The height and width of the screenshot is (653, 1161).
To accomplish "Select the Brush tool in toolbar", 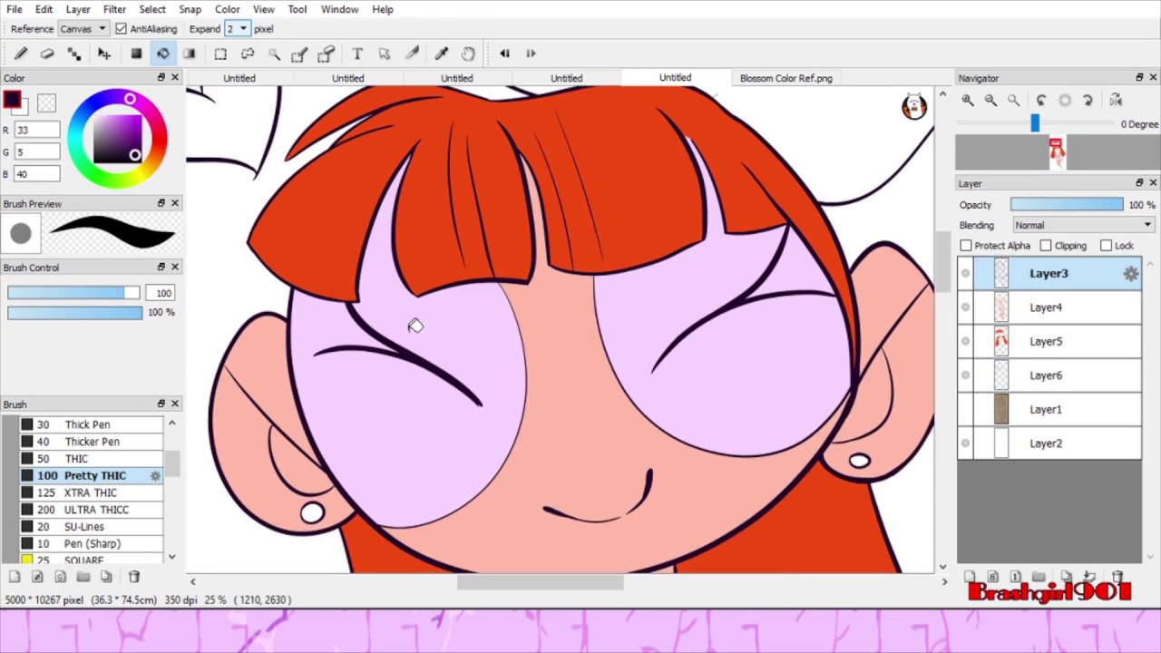I will click(21, 54).
